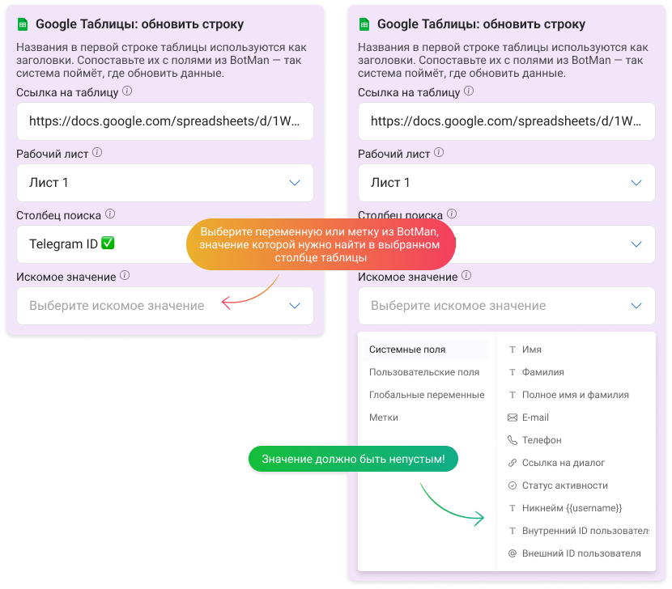This screenshot has height=589, width=672.
Task: Show info for Столбец поиска in left panel
Action: click(x=110, y=214)
